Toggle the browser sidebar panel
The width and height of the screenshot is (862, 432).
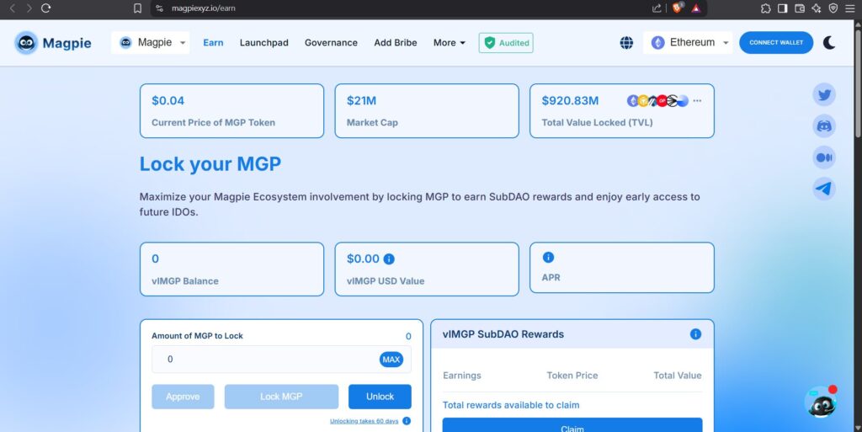click(782, 8)
